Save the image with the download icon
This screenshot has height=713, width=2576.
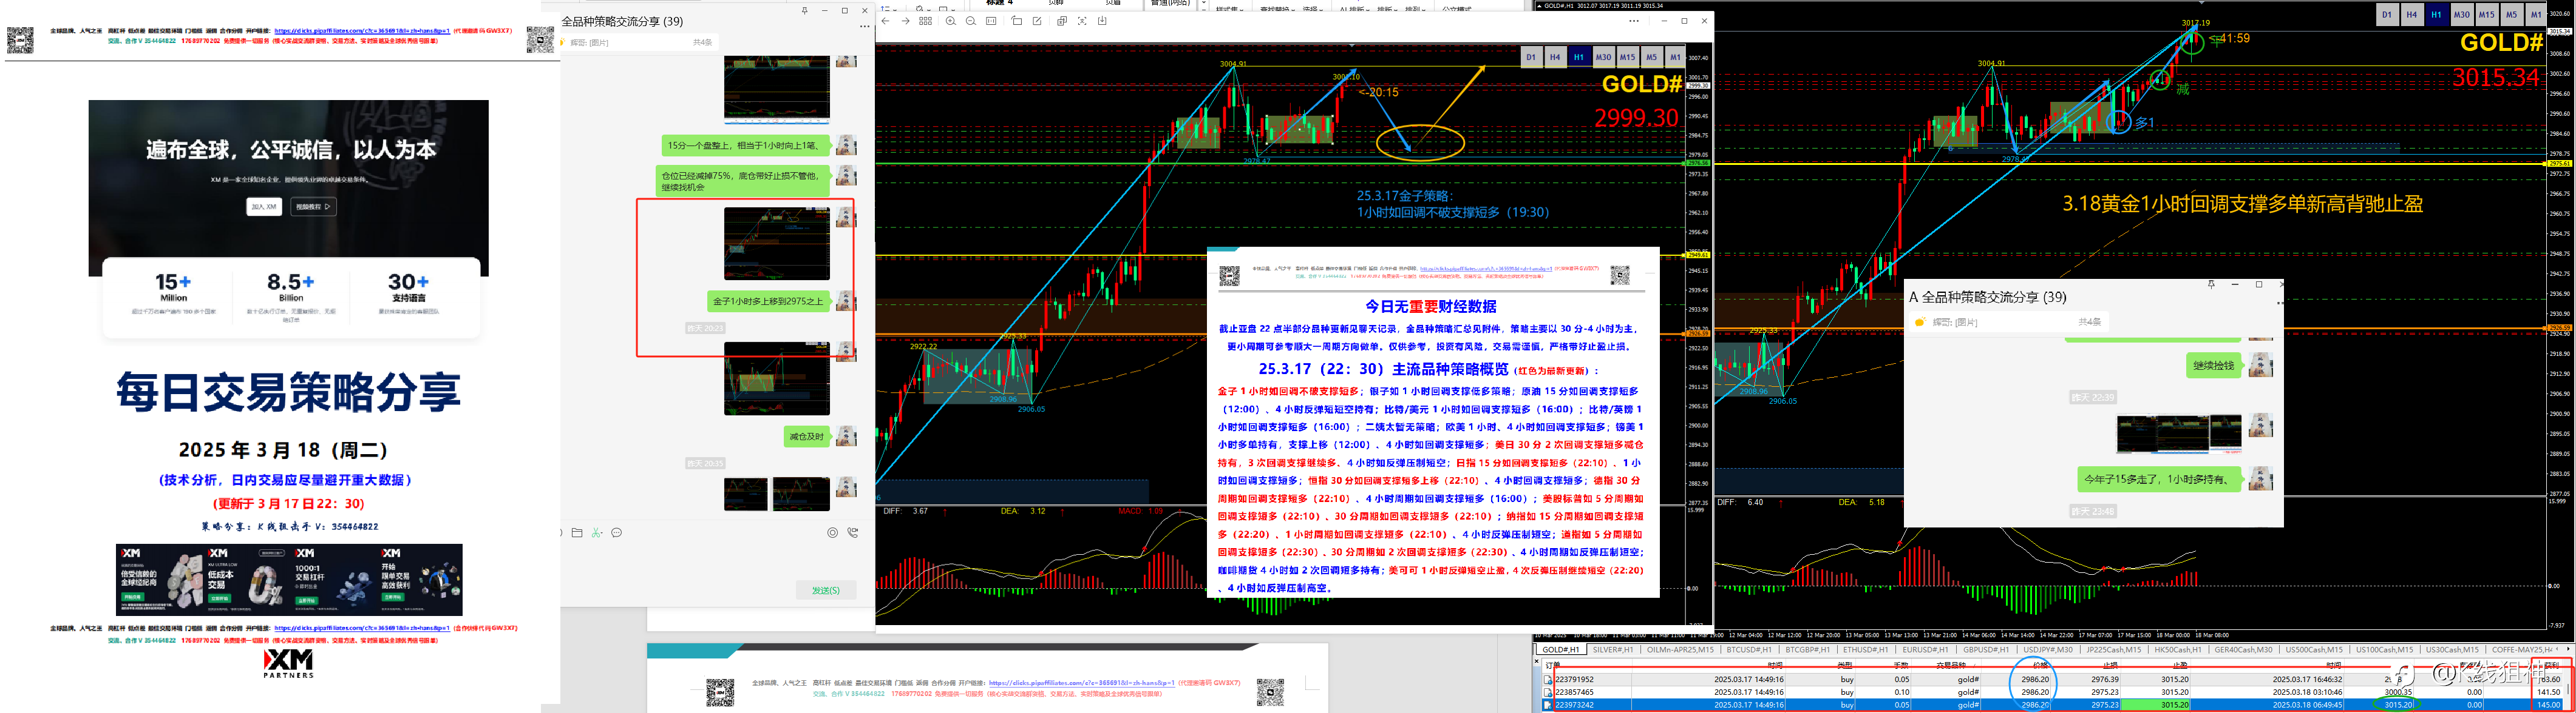1102,21
